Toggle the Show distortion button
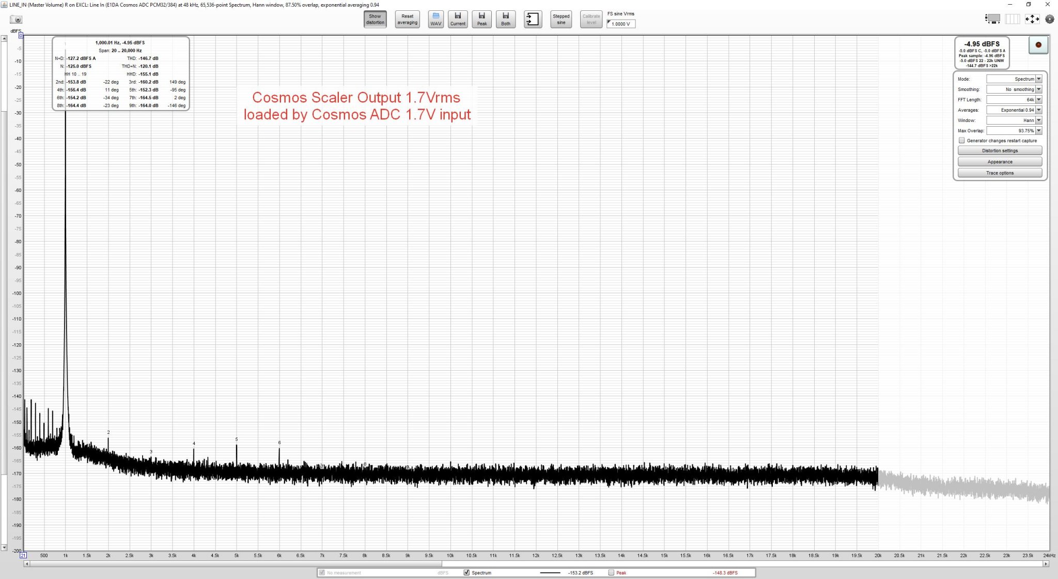Screen dimensions: 1058x579 (375, 19)
